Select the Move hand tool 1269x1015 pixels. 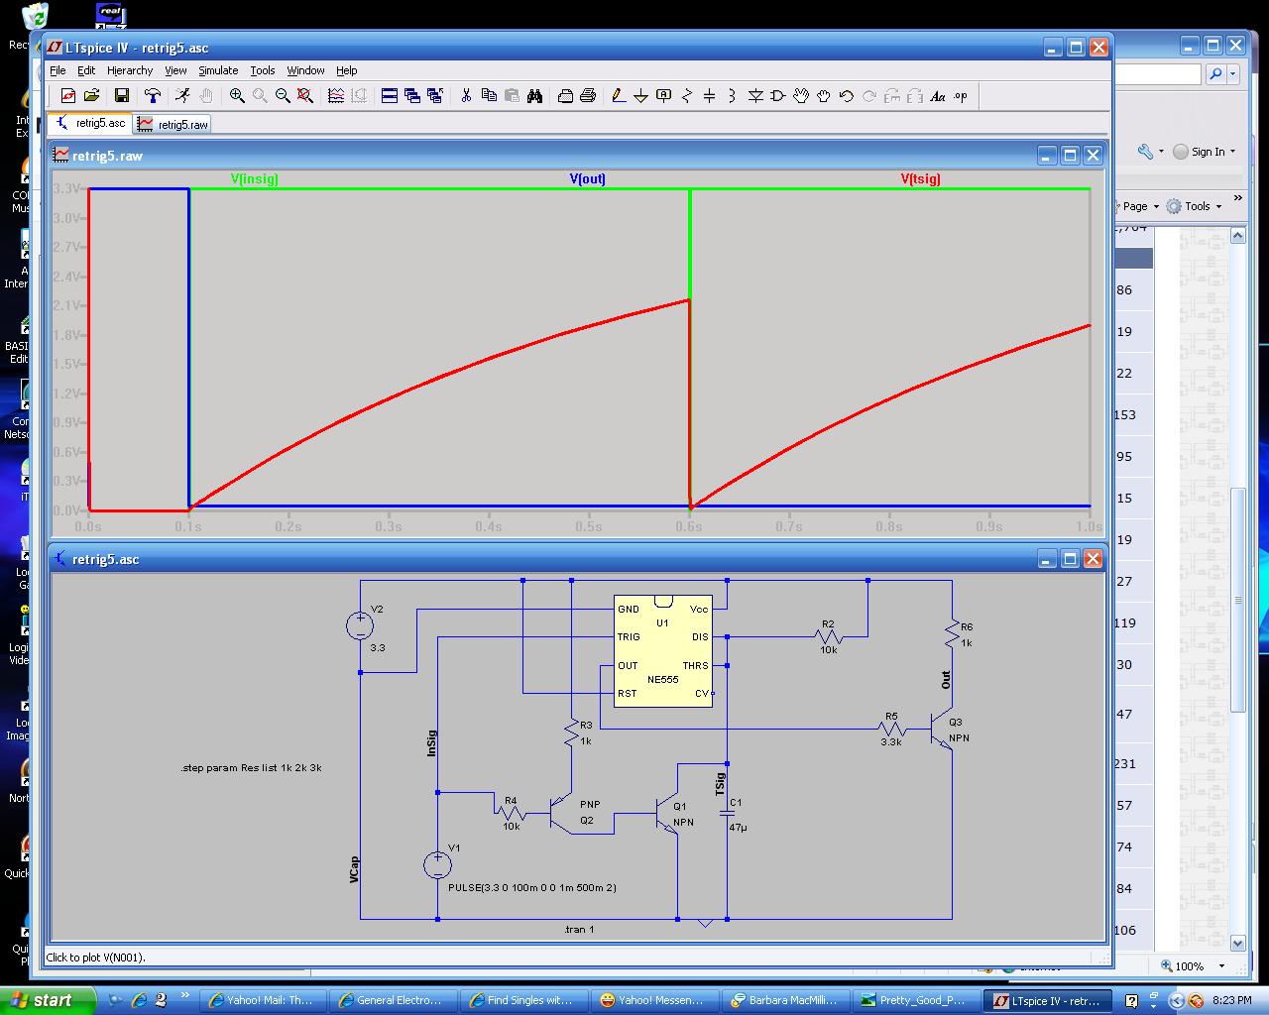(x=801, y=96)
